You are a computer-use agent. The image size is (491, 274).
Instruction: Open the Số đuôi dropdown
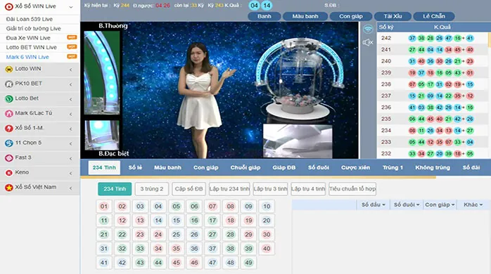coord(407,204)
